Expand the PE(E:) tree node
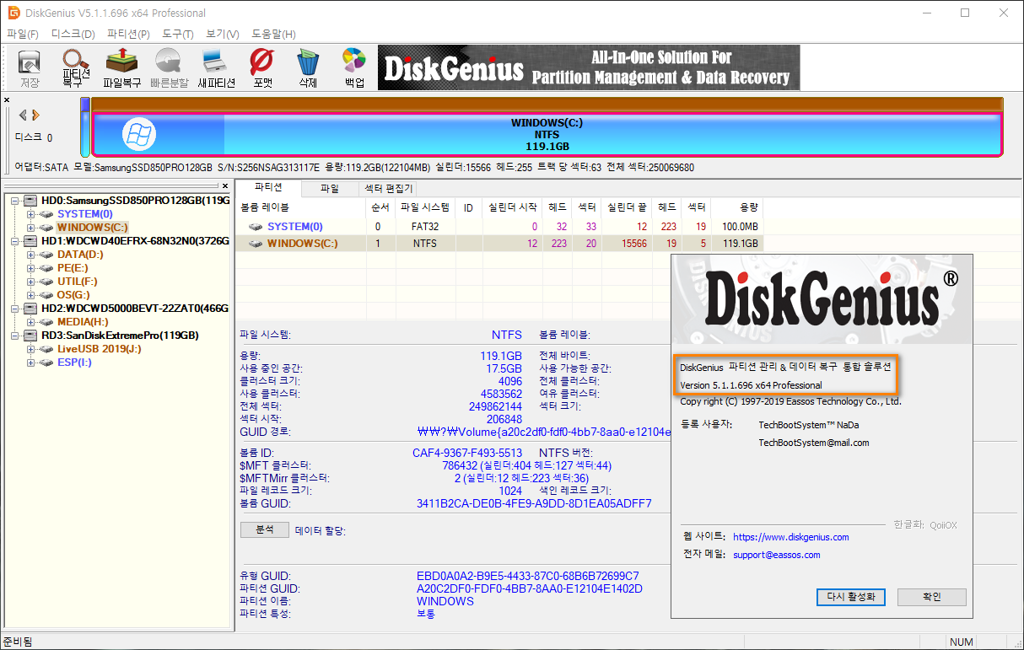This screenshot has height=650, width=1024. 31,268
